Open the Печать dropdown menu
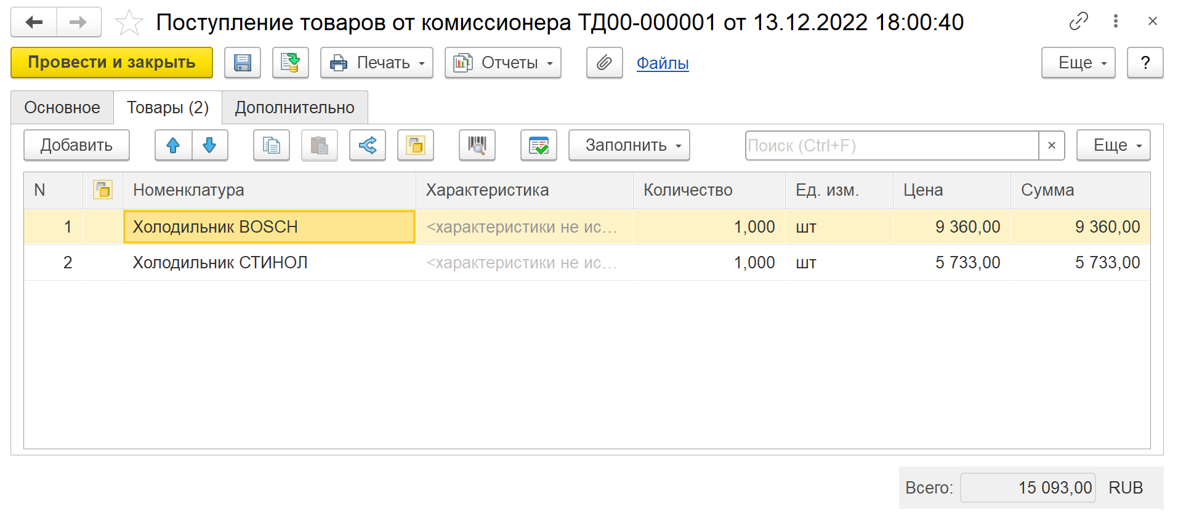Image resolution: width=1178 pixels, height=520 pixels. click(x=376, y=63)
